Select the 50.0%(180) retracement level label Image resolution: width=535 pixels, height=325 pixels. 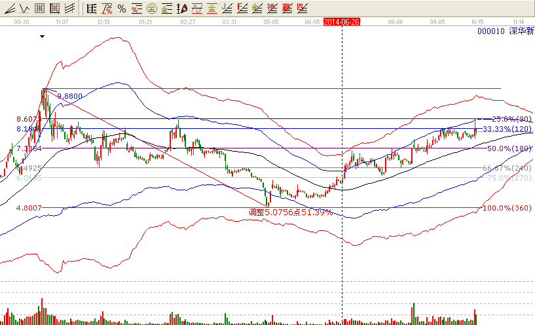[x=511, y=149]
